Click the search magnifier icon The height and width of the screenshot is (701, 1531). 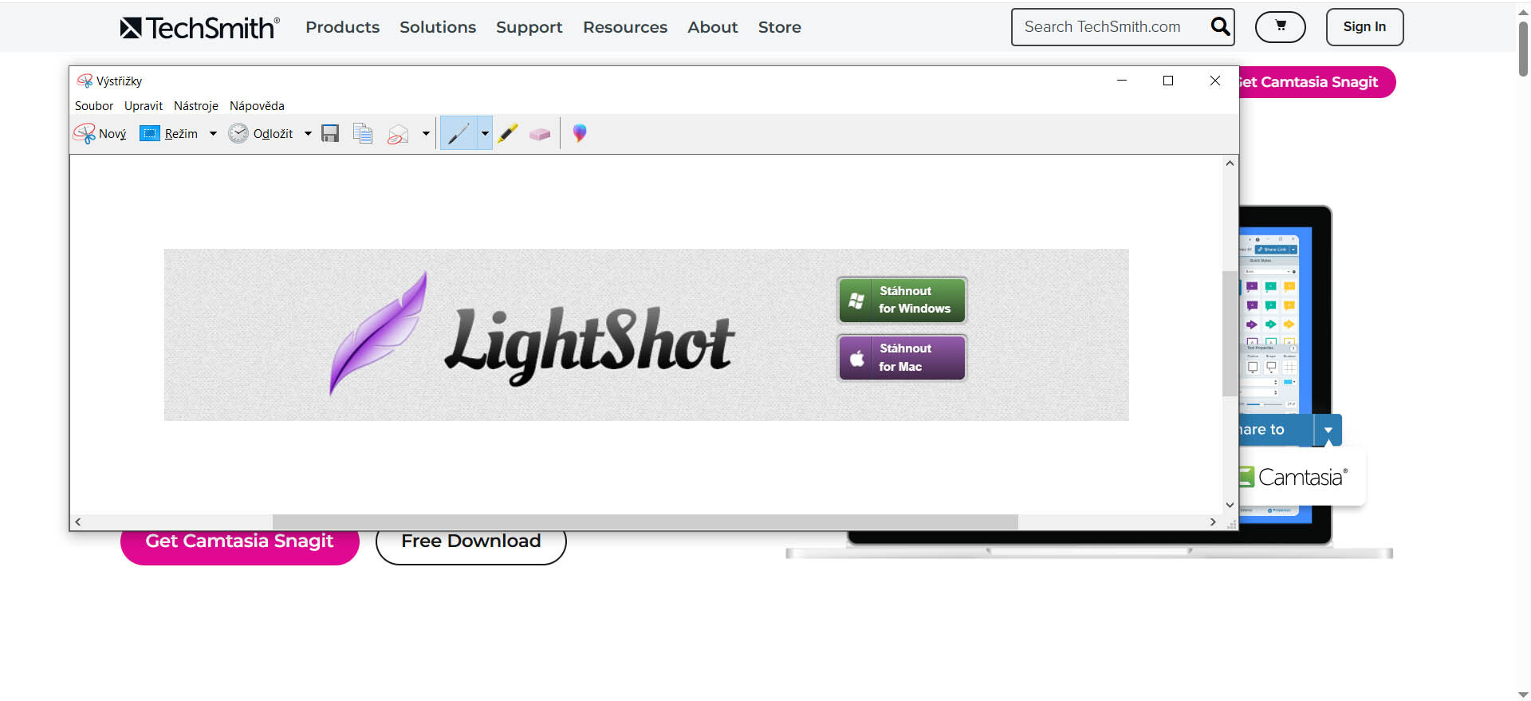pos(1219,26)
